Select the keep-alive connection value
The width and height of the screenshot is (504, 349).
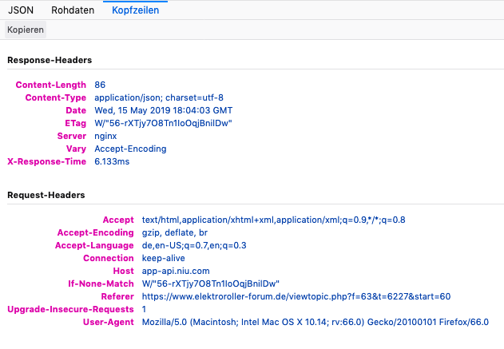pos(165,258)
